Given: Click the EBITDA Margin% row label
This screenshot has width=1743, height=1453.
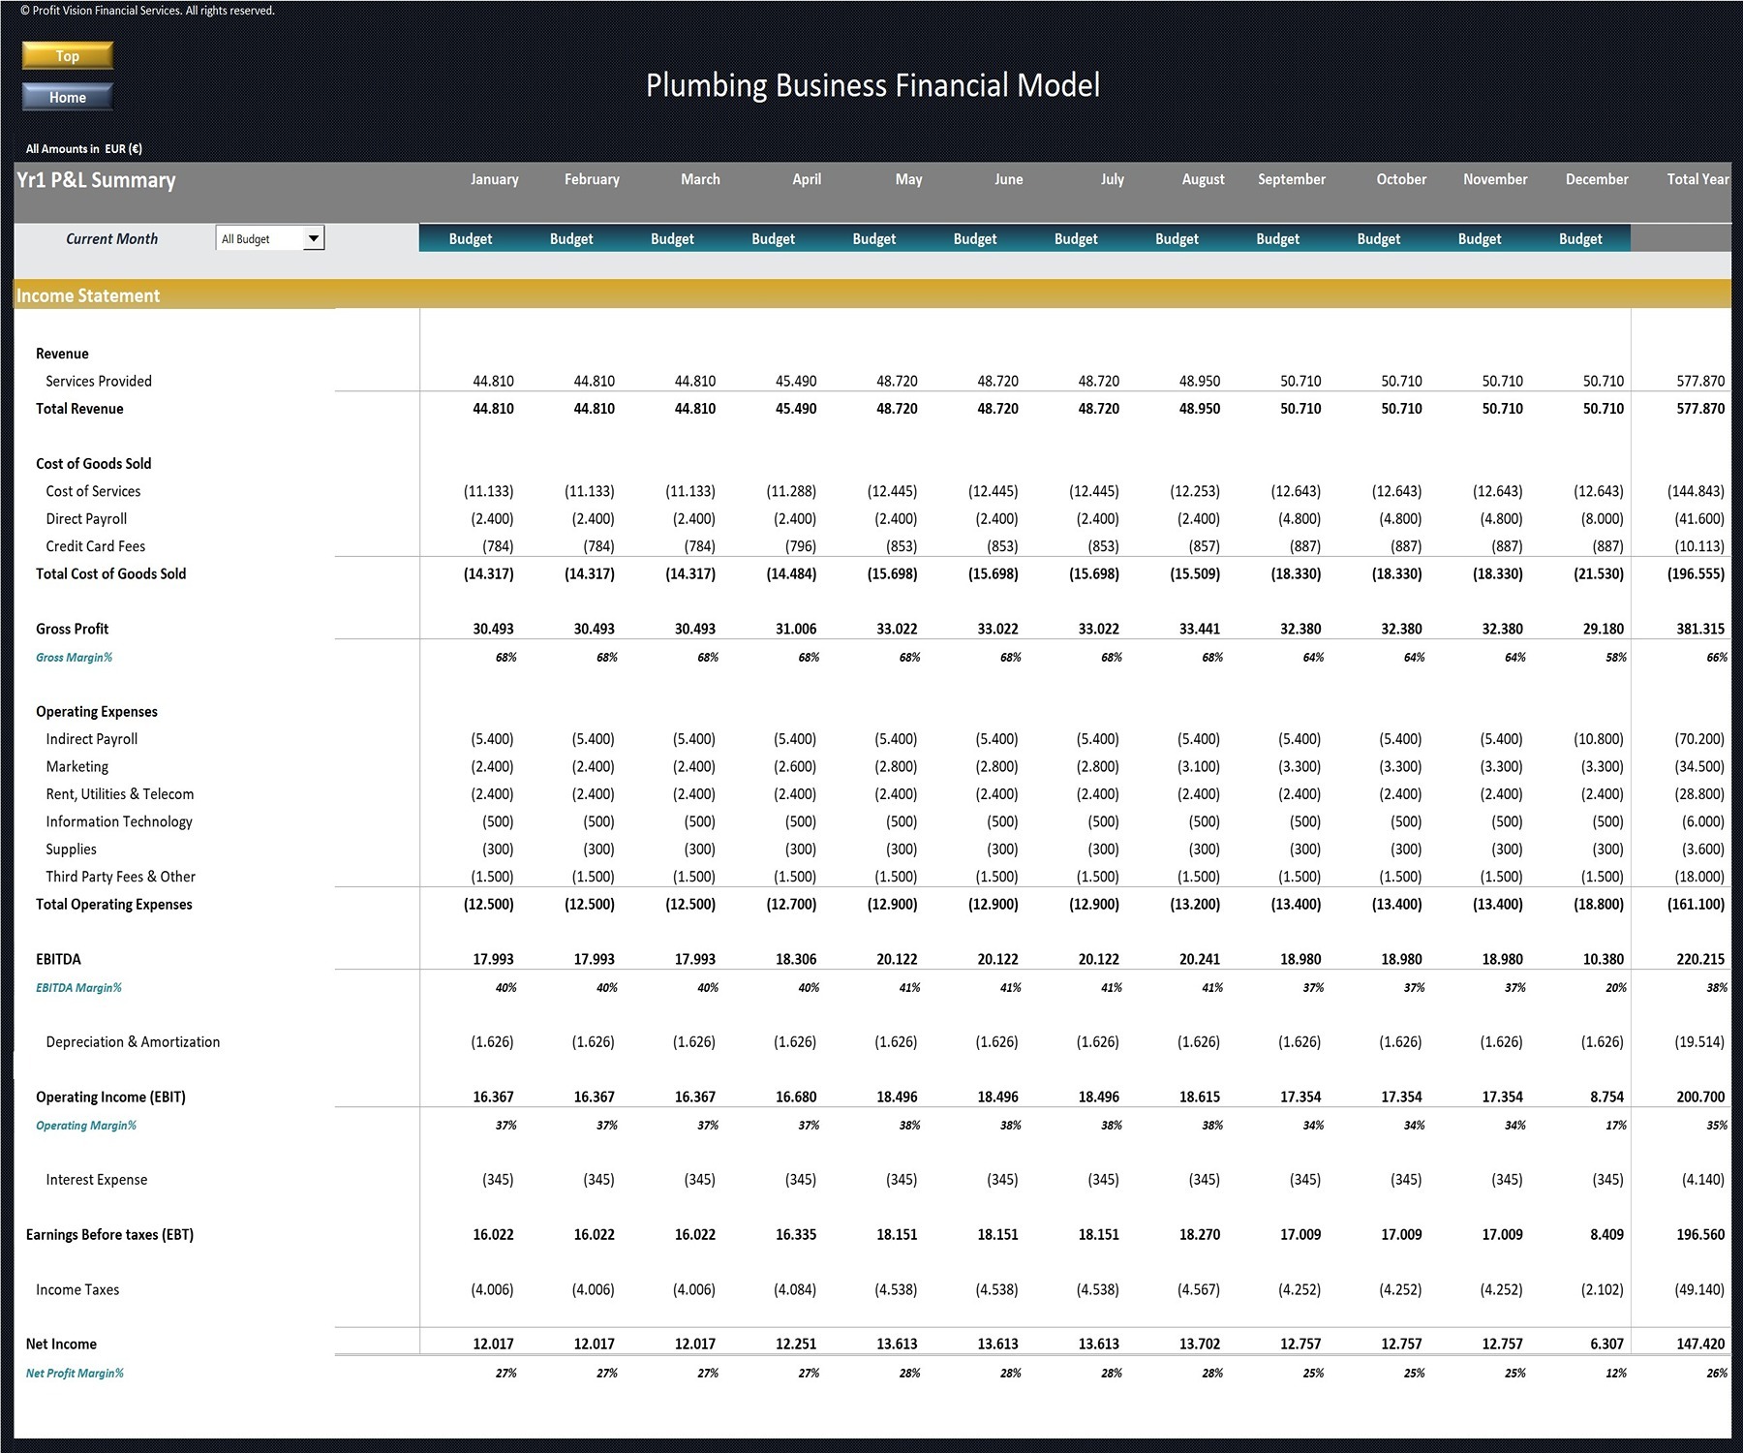Looking at the screenshot, I should pyautogui.click(x=78, y=987).
